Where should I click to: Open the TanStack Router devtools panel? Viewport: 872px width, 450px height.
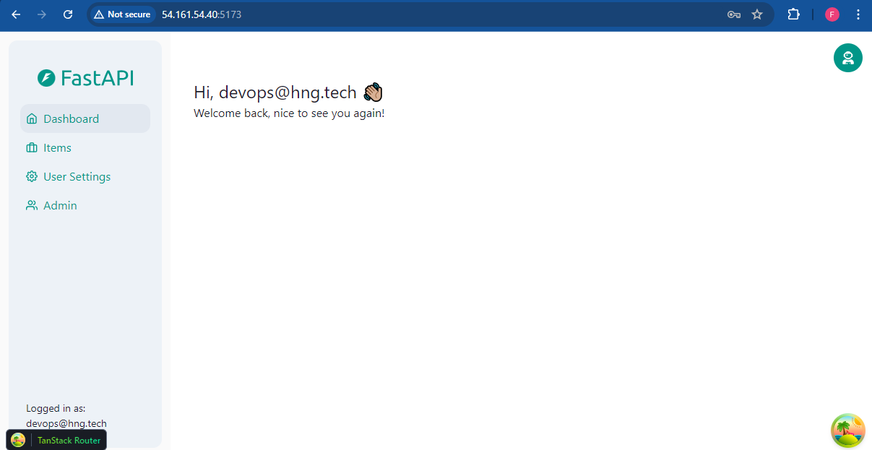point(56,439)
